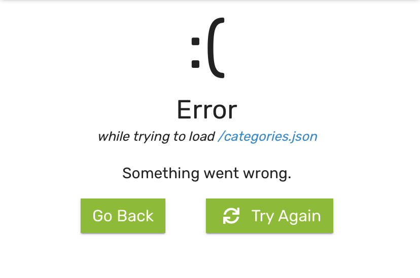Click the Error heading
The image size is (420, 278).
[x=207, y=109]
